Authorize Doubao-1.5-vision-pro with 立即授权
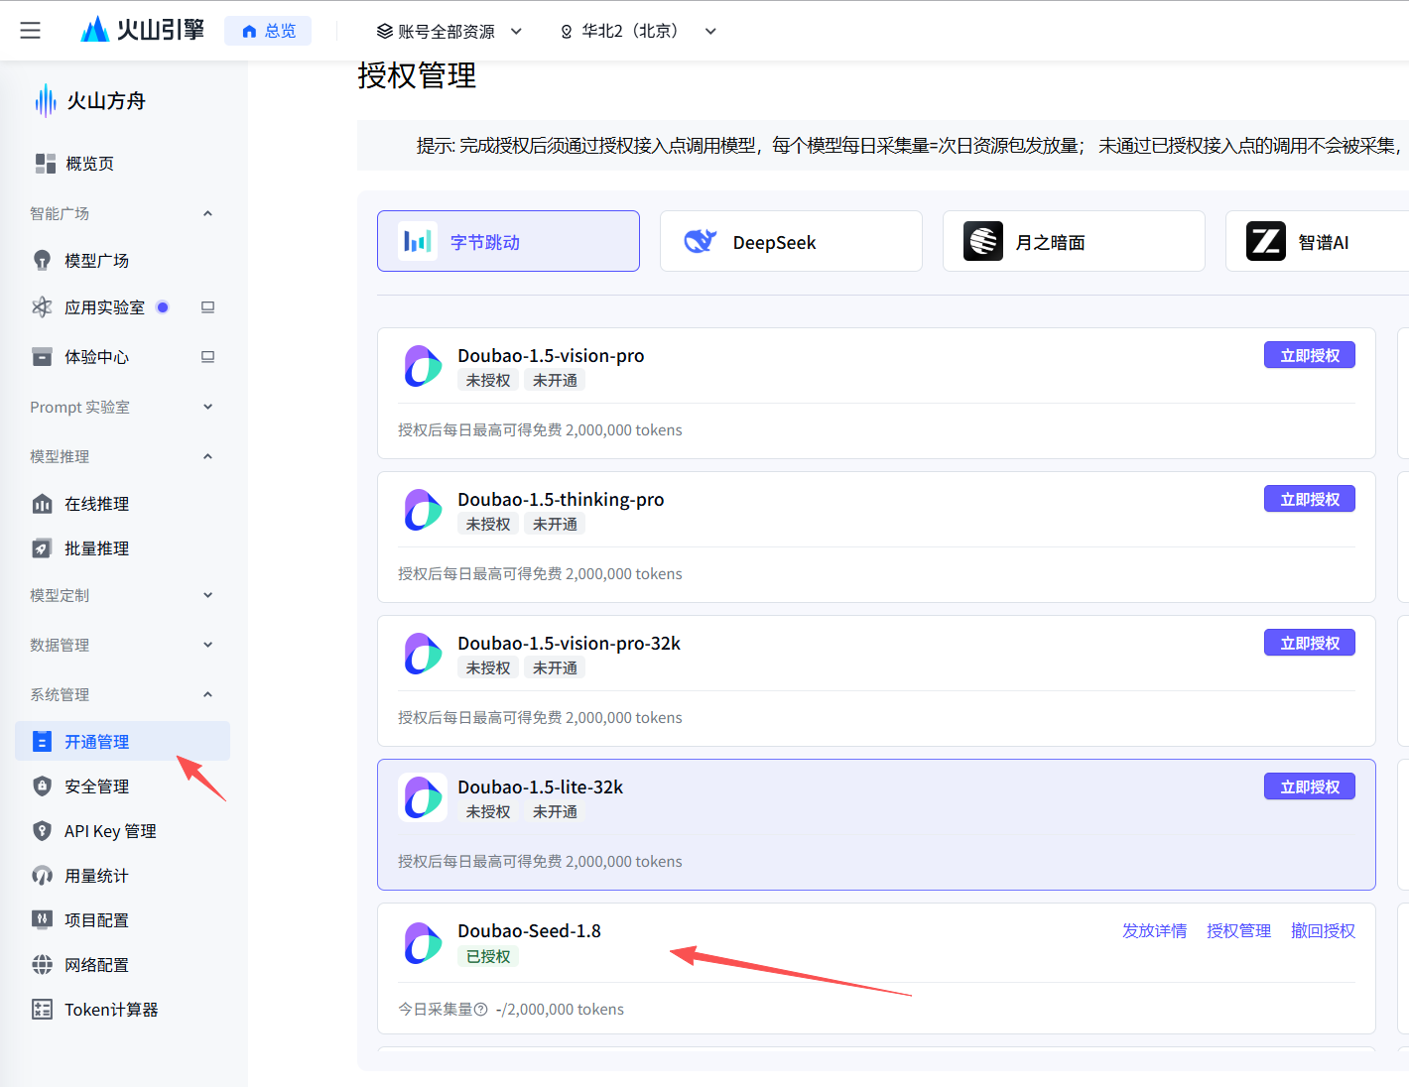 1310,355
